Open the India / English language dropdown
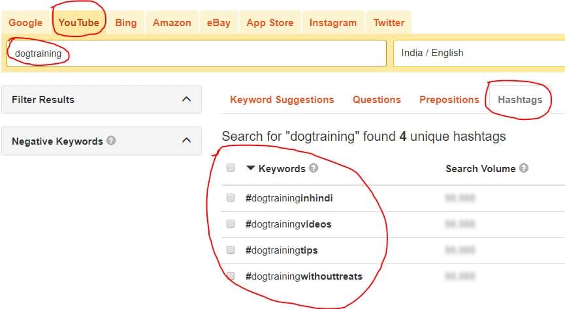 coord(479,53)
